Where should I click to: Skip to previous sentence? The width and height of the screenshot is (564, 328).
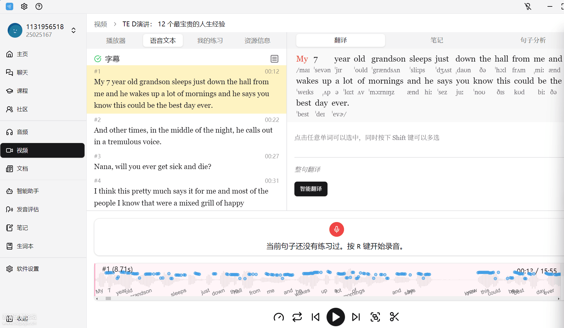(x=316, y=317)
